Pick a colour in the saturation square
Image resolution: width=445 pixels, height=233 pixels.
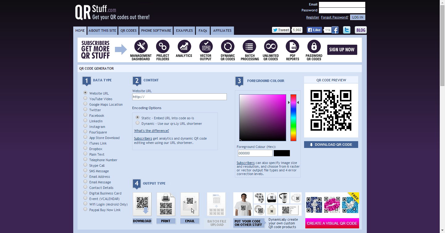click(263, 118)
